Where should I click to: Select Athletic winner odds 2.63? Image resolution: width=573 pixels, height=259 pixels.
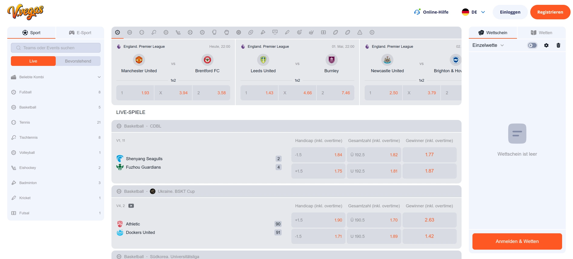pos(429,220)
